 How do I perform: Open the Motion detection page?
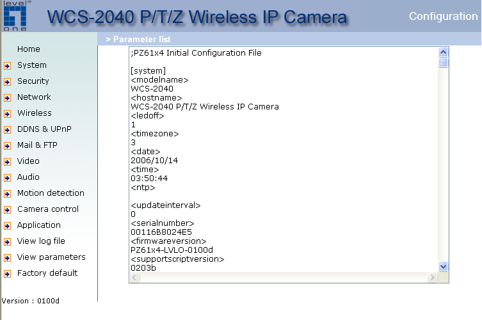point(51,193)
